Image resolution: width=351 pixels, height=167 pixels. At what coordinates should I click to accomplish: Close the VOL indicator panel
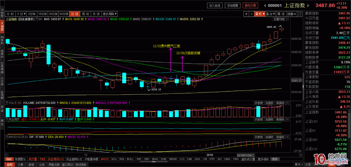coord(288,103)
